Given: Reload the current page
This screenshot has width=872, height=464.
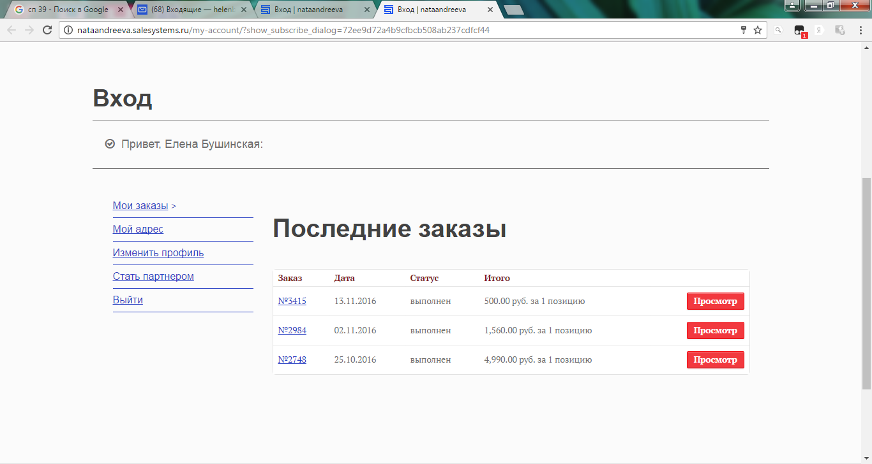Looking at the screenshot, I should click(x=47, y=30).
